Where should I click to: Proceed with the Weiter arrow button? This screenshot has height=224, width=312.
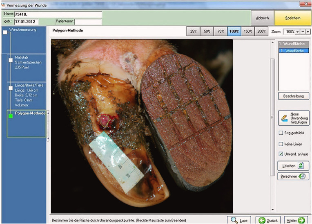[296, 220]
